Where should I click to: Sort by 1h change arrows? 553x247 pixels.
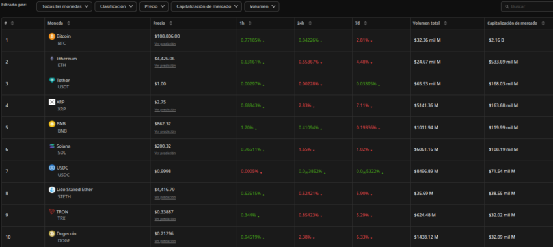[250, 23]
